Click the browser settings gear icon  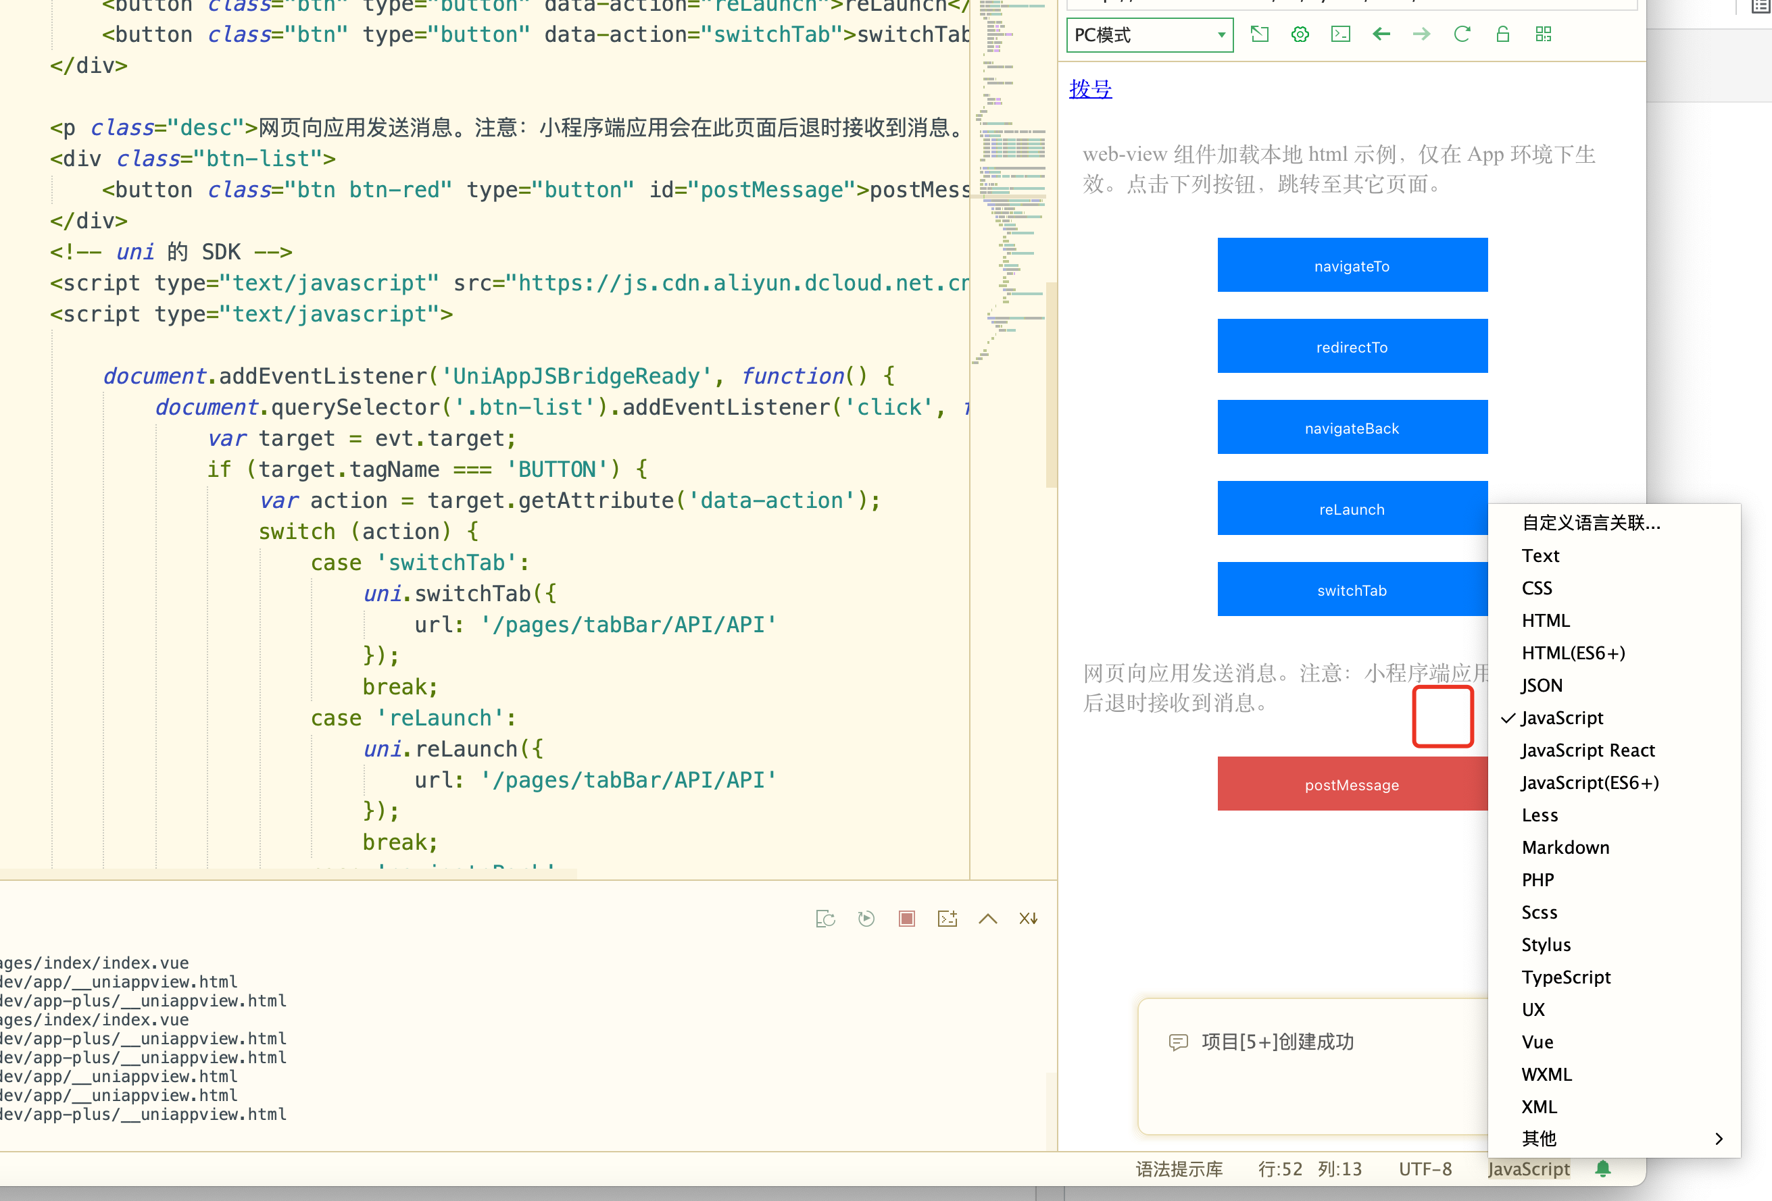pyautogui.click(x=1300, y=34)
